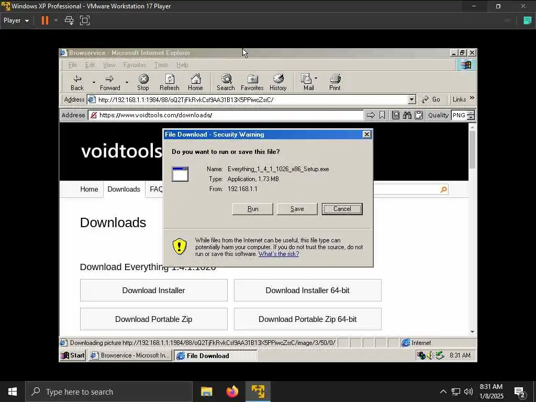Click Save in the File Download dialog
The width and height of the screenshot is (536, 402).
pyautogui.click(x=297, y=209)
